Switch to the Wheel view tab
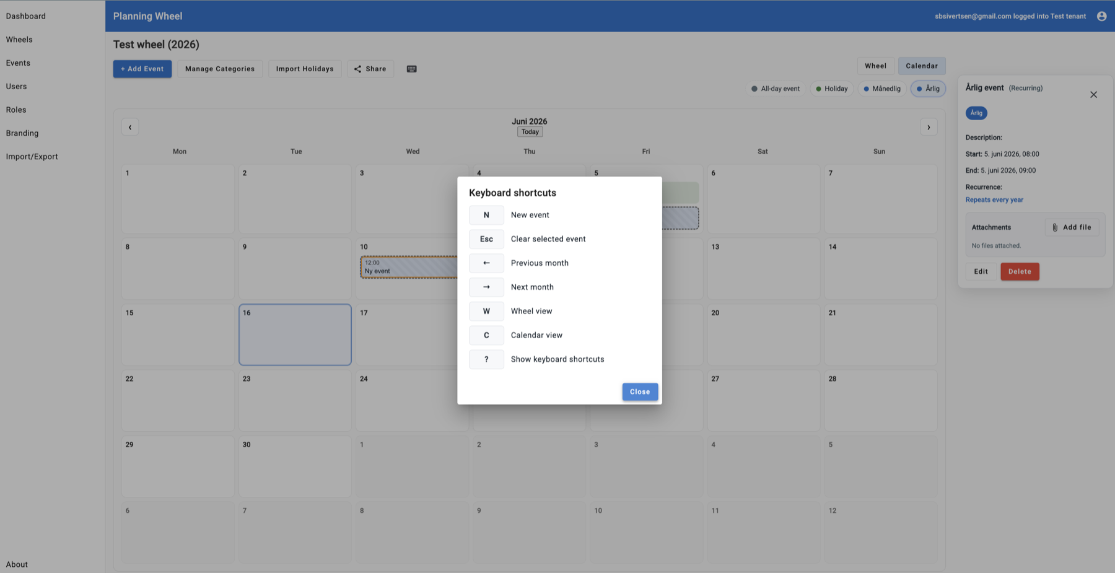Image resolution: width=1115 pixels, height=573 pixels. click(876, 66)
